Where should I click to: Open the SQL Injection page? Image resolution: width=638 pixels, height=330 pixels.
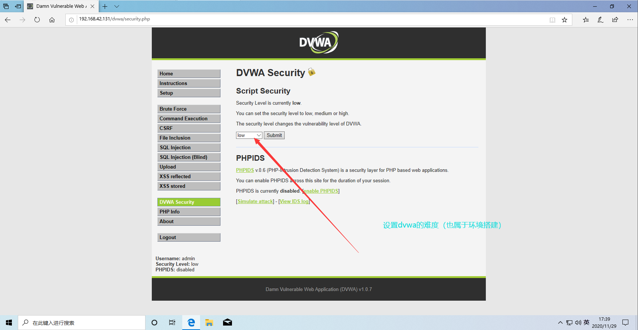tap(189, 147)
